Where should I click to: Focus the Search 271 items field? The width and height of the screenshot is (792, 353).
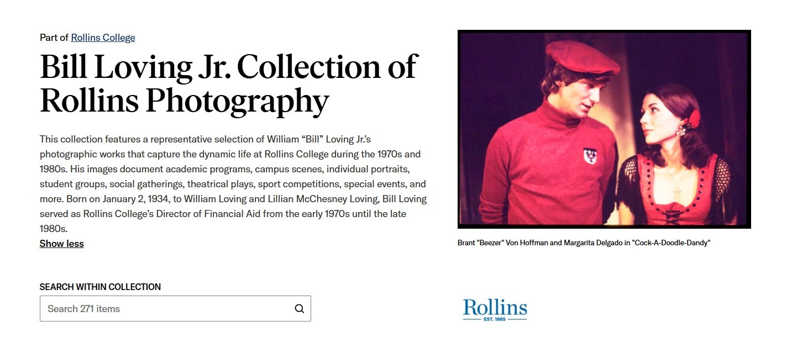tap(166, 309)
